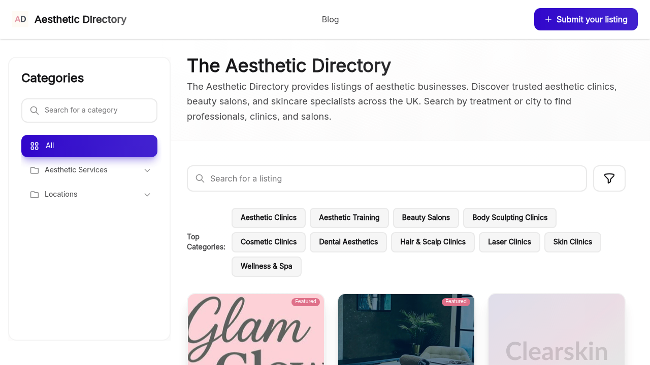Select the Skin Clinics category chip
The image size is (650, 365).
(572, 242)
